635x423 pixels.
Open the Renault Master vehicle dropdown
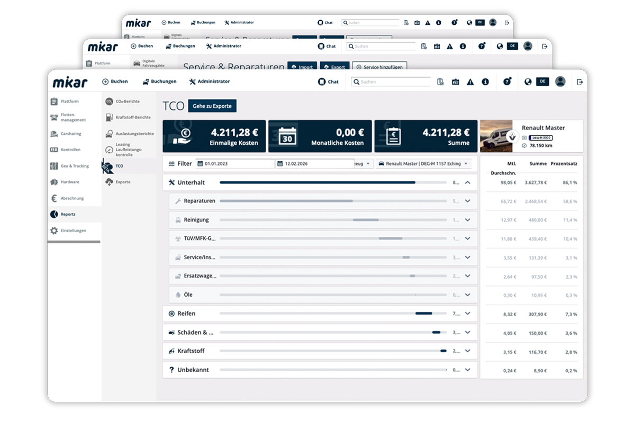point(424,164)
